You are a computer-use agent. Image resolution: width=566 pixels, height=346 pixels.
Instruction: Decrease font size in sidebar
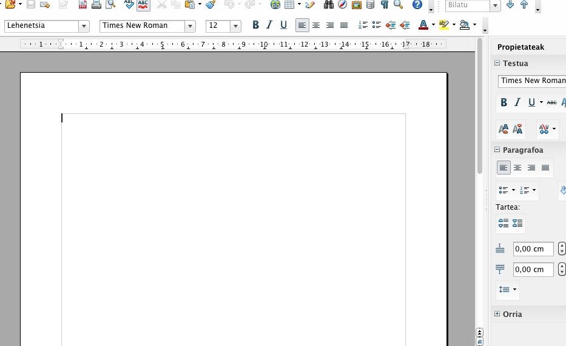click(x=517, y=128)
